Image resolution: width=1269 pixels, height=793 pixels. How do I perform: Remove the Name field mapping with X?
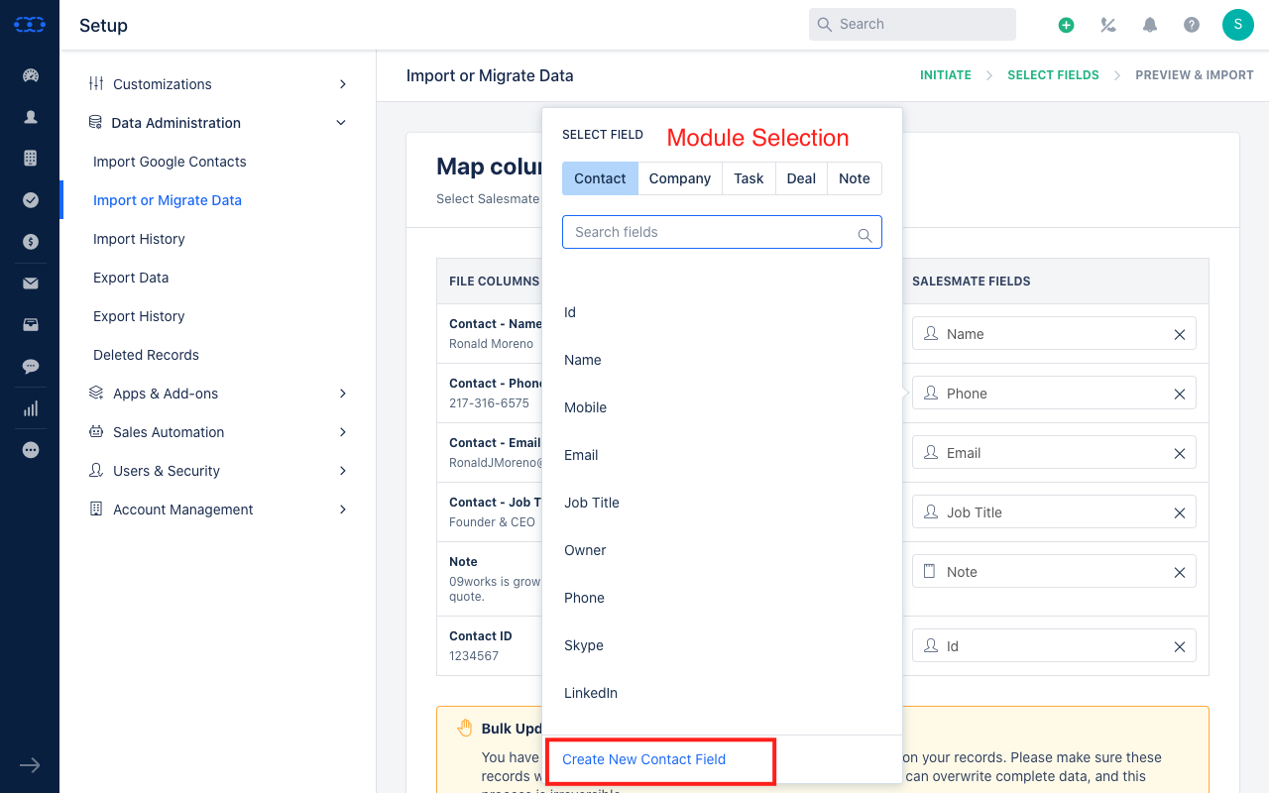[x=1180, y=335]
